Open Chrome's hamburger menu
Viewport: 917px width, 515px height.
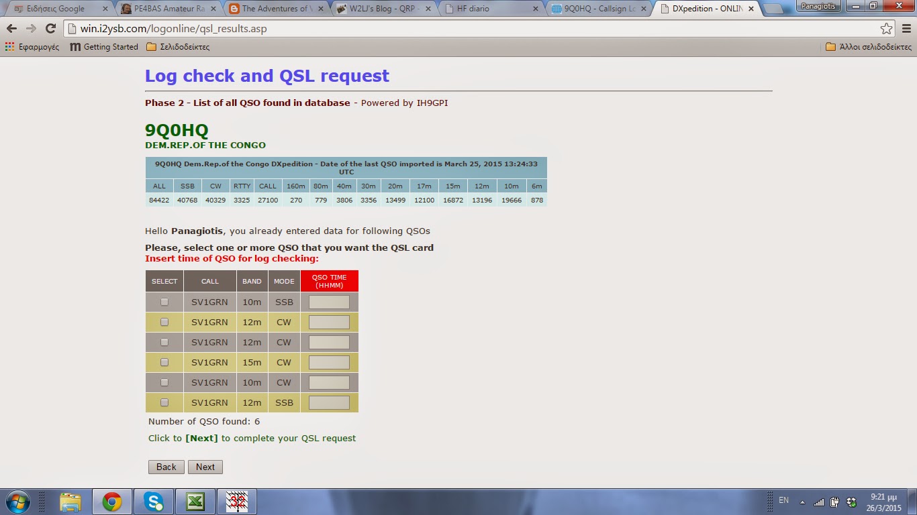(x=906, y=29)
